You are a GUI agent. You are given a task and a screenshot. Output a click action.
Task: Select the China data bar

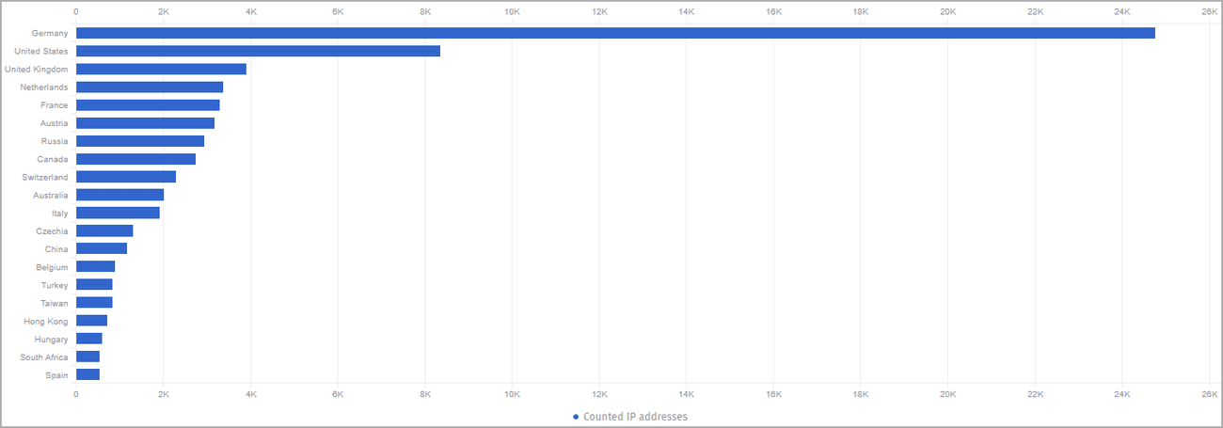(102, 248)
